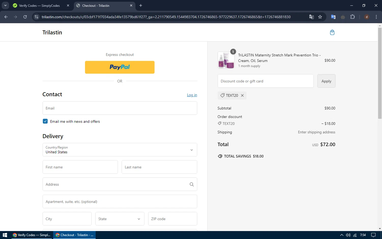Click the TriLASTIN product thumbnail

pyautogui.click(x=226, y=60)
